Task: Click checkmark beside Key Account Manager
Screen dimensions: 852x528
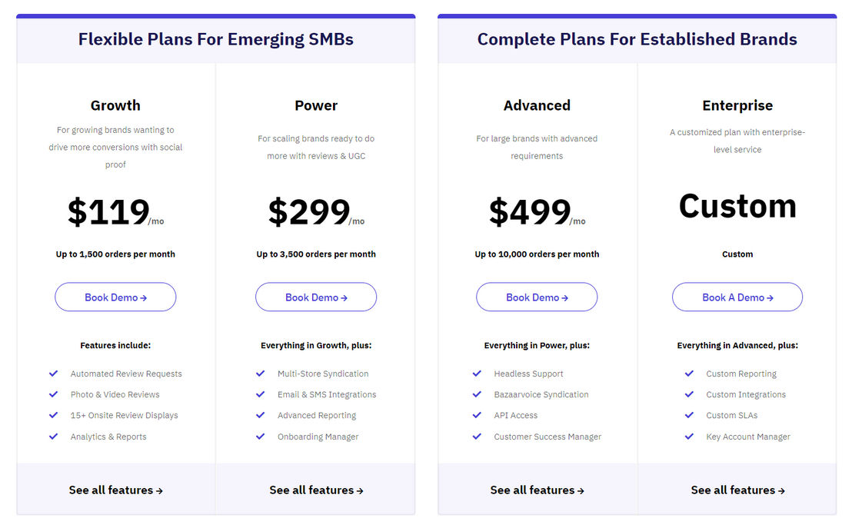Action: 689,437
